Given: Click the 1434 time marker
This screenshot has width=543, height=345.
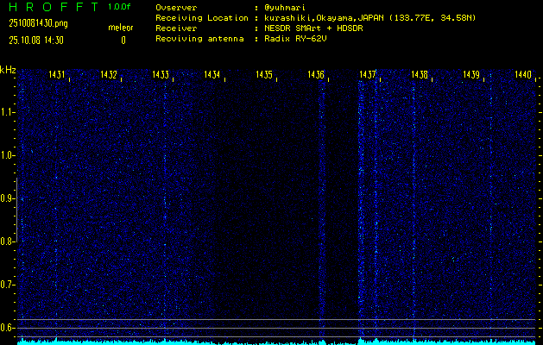Looking at the screenshot, I should 212,74.
